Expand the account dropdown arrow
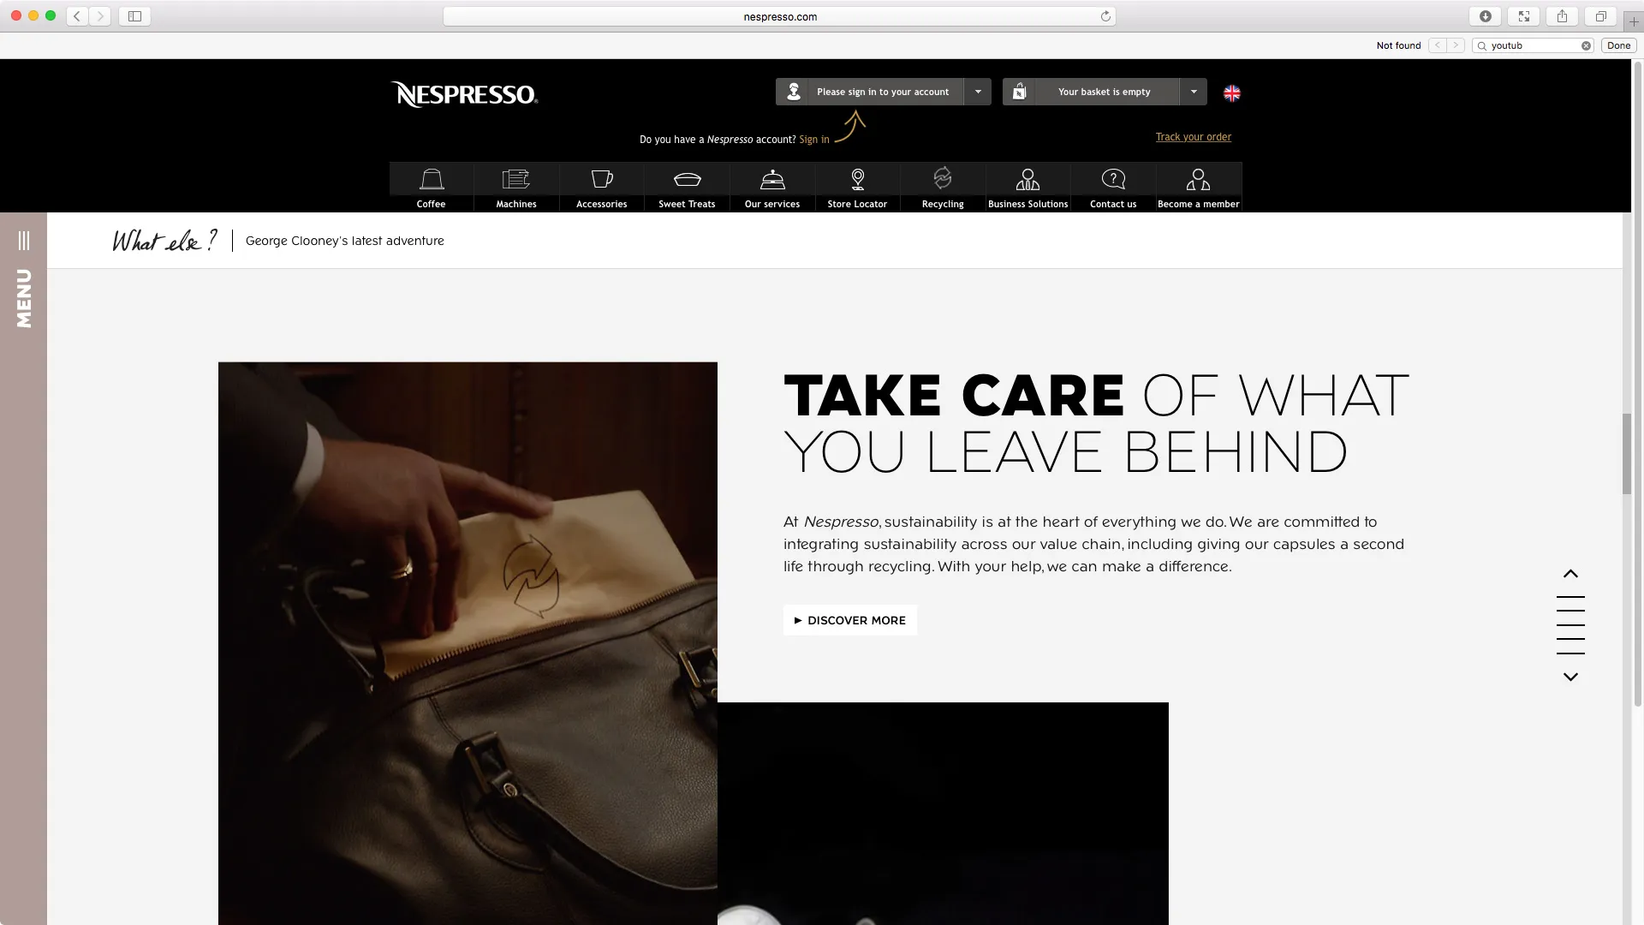 [978, 92]
